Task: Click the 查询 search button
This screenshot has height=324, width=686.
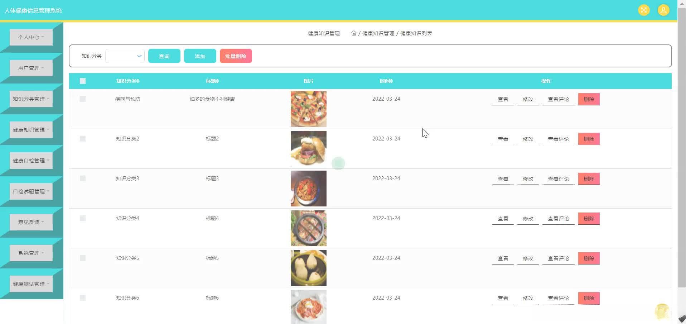Action: 164,56
